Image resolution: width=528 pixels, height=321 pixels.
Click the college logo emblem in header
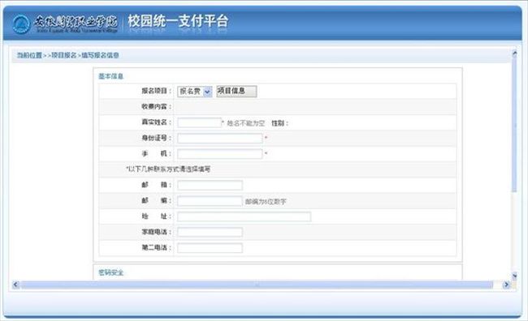(21, 24)
